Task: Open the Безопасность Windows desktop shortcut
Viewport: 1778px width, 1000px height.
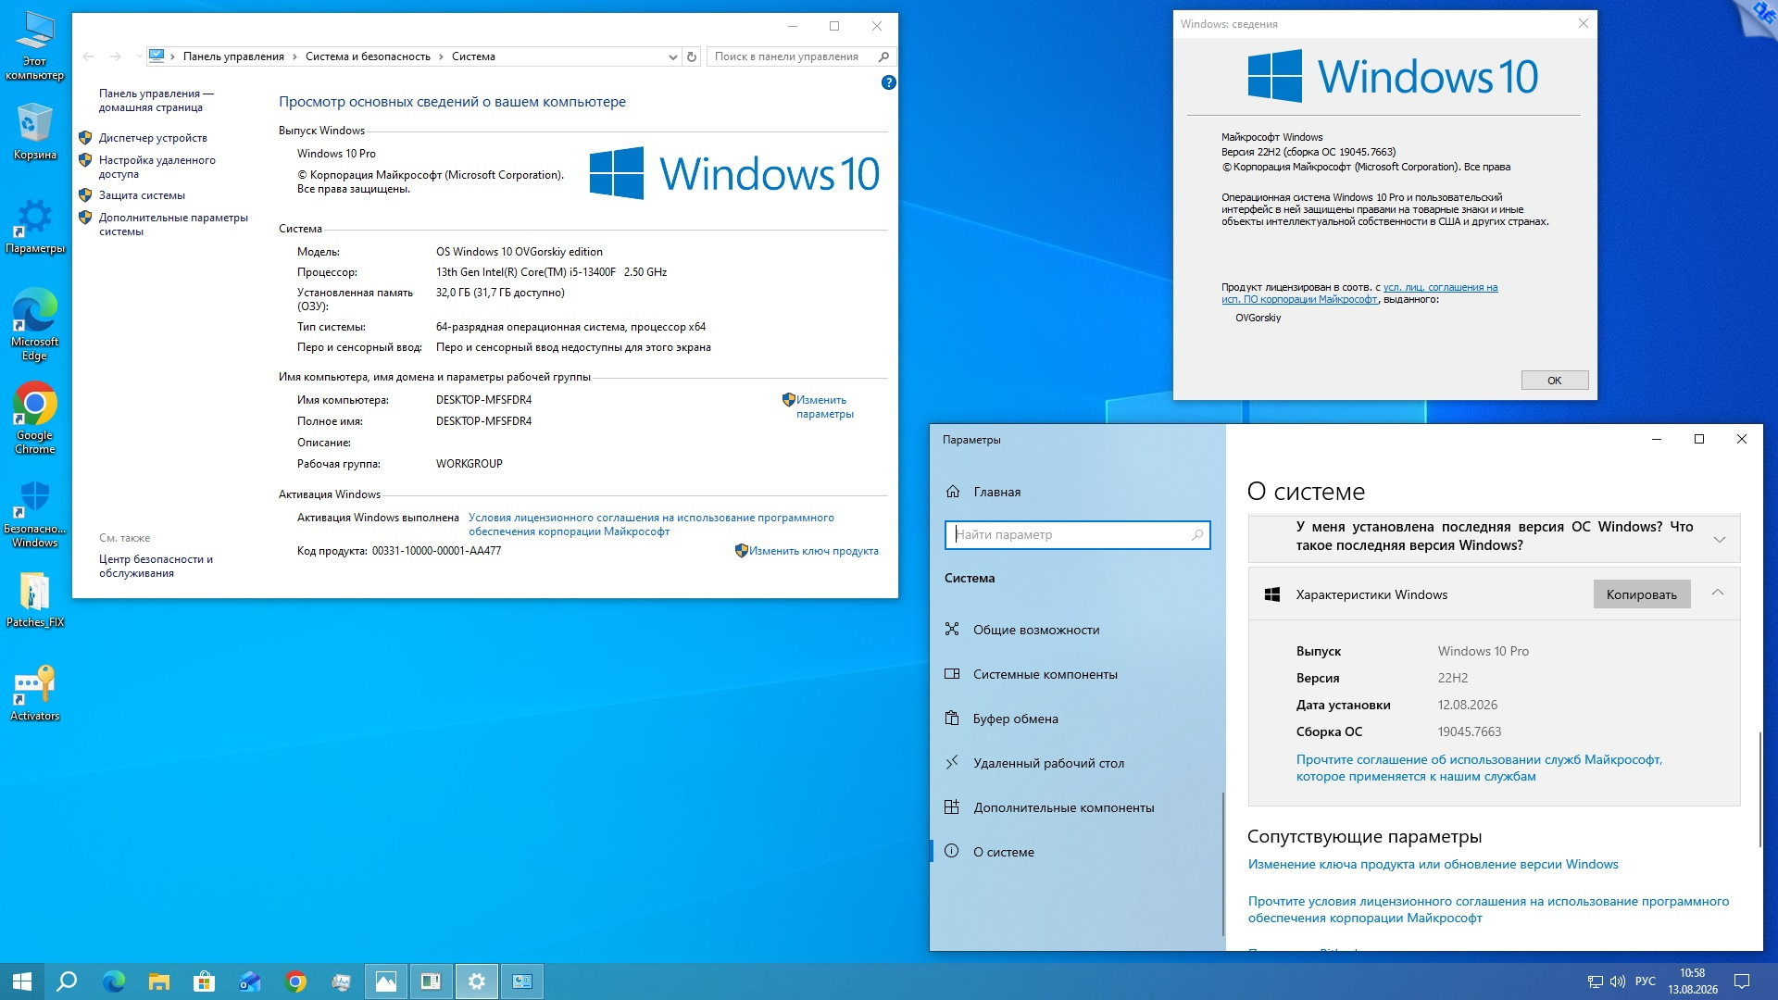Action: pyautogui.click(x=34, y=514)
